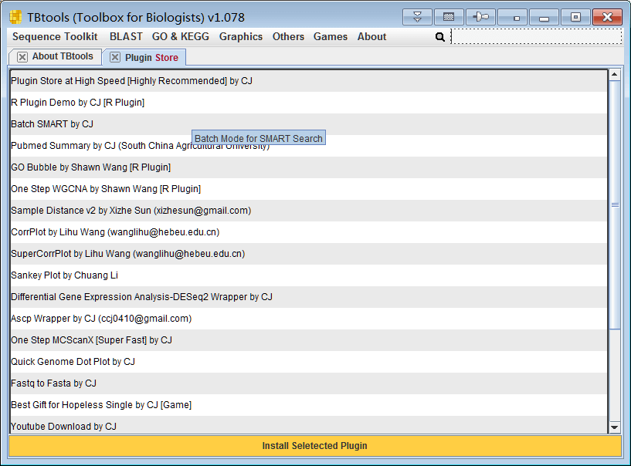Open the Others menu
Screen dimensions: 631x466
(x=288, y=36)
